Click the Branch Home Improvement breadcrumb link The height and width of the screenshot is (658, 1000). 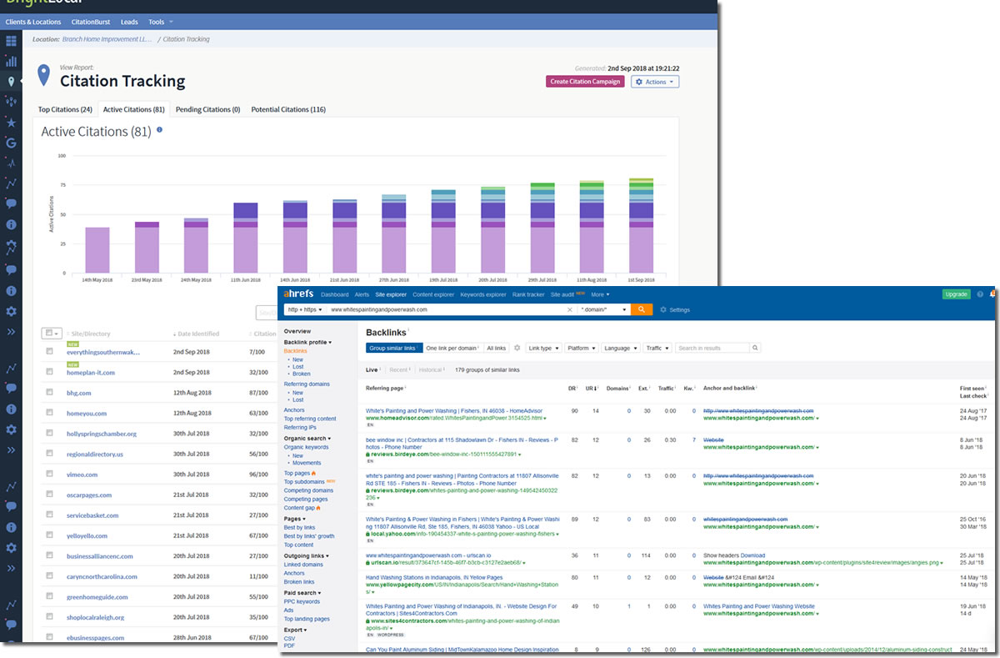(x=107, y=39)
